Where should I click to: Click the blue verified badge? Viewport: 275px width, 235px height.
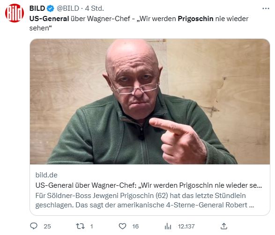click(51, 8)
